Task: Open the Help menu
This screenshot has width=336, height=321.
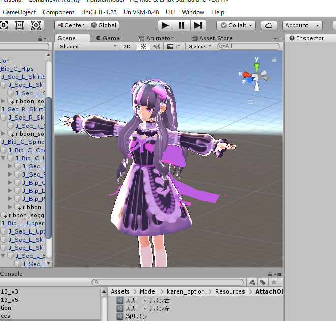Action: pos(218,12)
